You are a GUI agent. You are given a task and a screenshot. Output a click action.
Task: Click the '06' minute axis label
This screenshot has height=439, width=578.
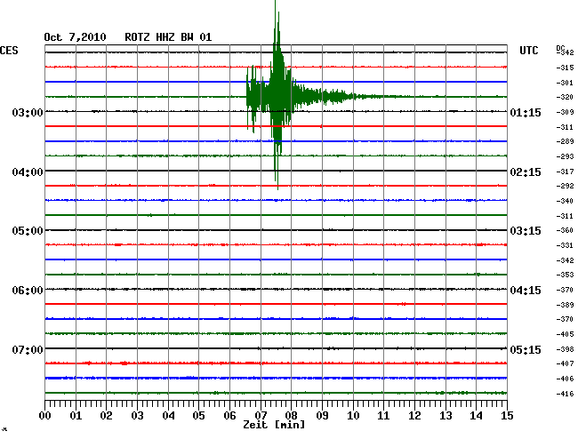pyautogui.click(x=229, y=416)
